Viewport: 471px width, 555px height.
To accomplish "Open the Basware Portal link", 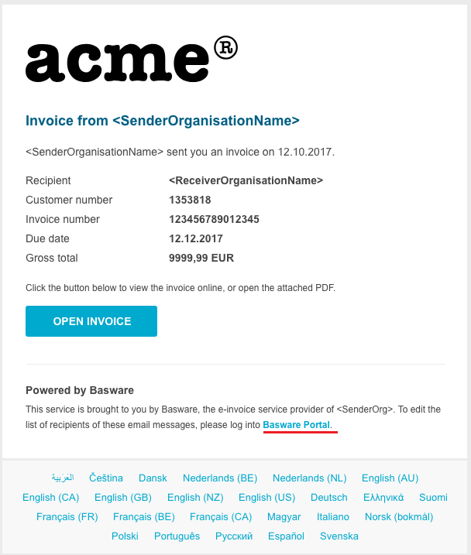I will (297, 425).
